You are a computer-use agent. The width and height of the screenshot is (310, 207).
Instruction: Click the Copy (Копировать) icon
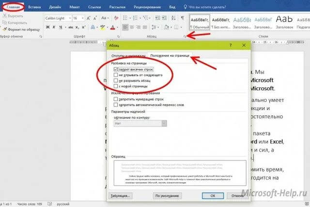tap(5, 23)
